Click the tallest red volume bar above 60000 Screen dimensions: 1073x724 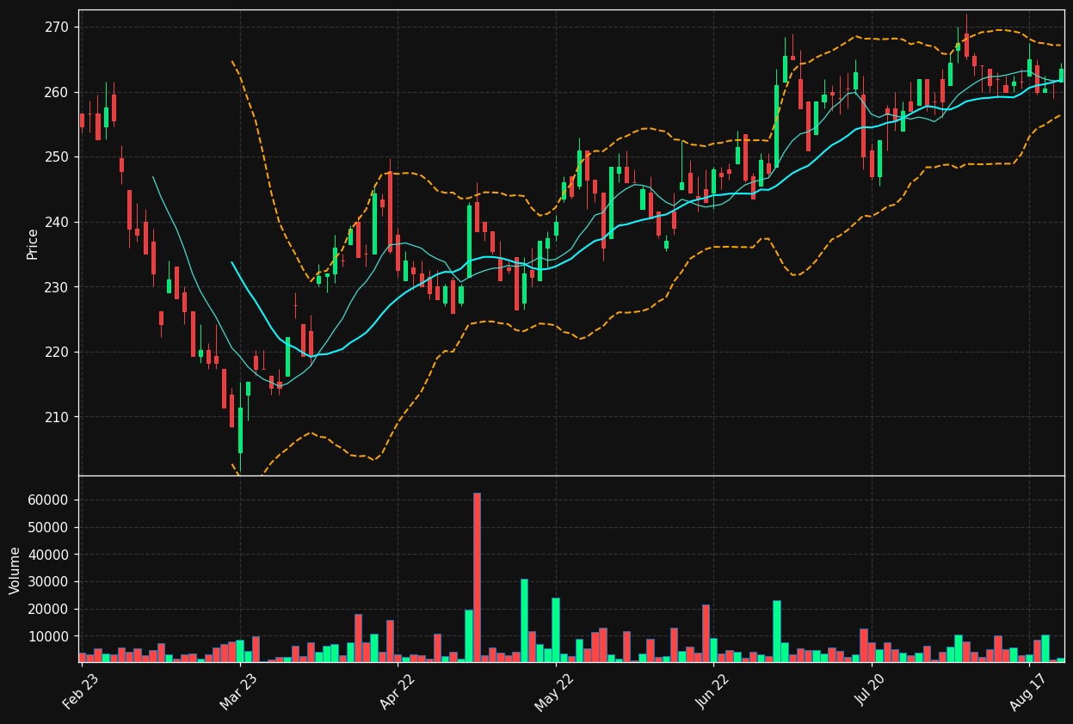477,577
